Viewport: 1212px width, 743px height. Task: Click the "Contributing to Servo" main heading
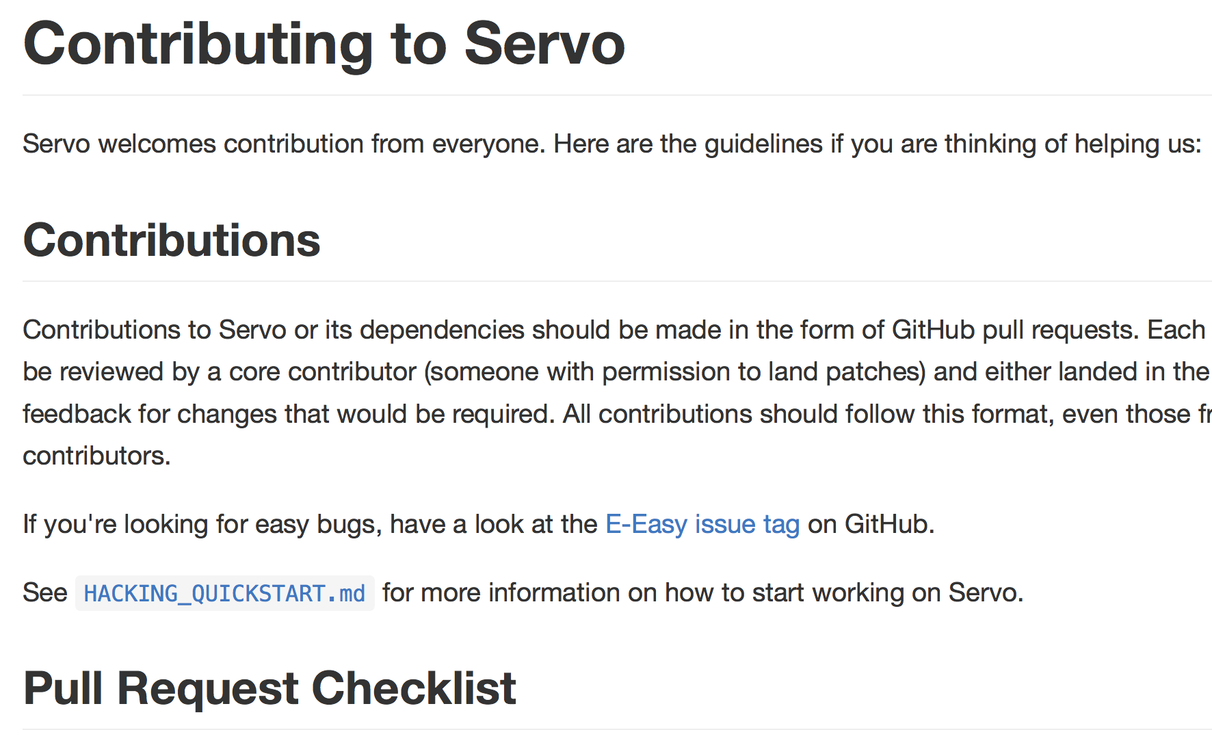pyautogui.click(x=324, y=44)
